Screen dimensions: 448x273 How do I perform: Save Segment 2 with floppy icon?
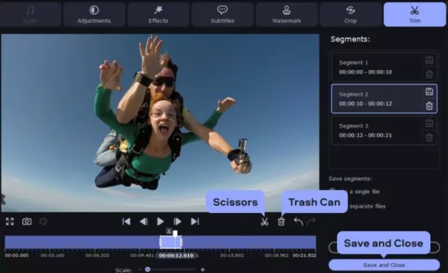[x=429, y=92]
